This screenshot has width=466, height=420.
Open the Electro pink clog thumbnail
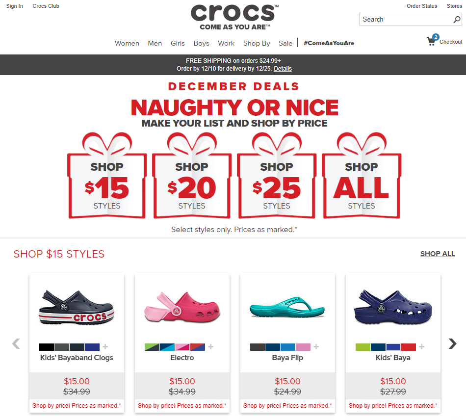(x=182, y=308)
